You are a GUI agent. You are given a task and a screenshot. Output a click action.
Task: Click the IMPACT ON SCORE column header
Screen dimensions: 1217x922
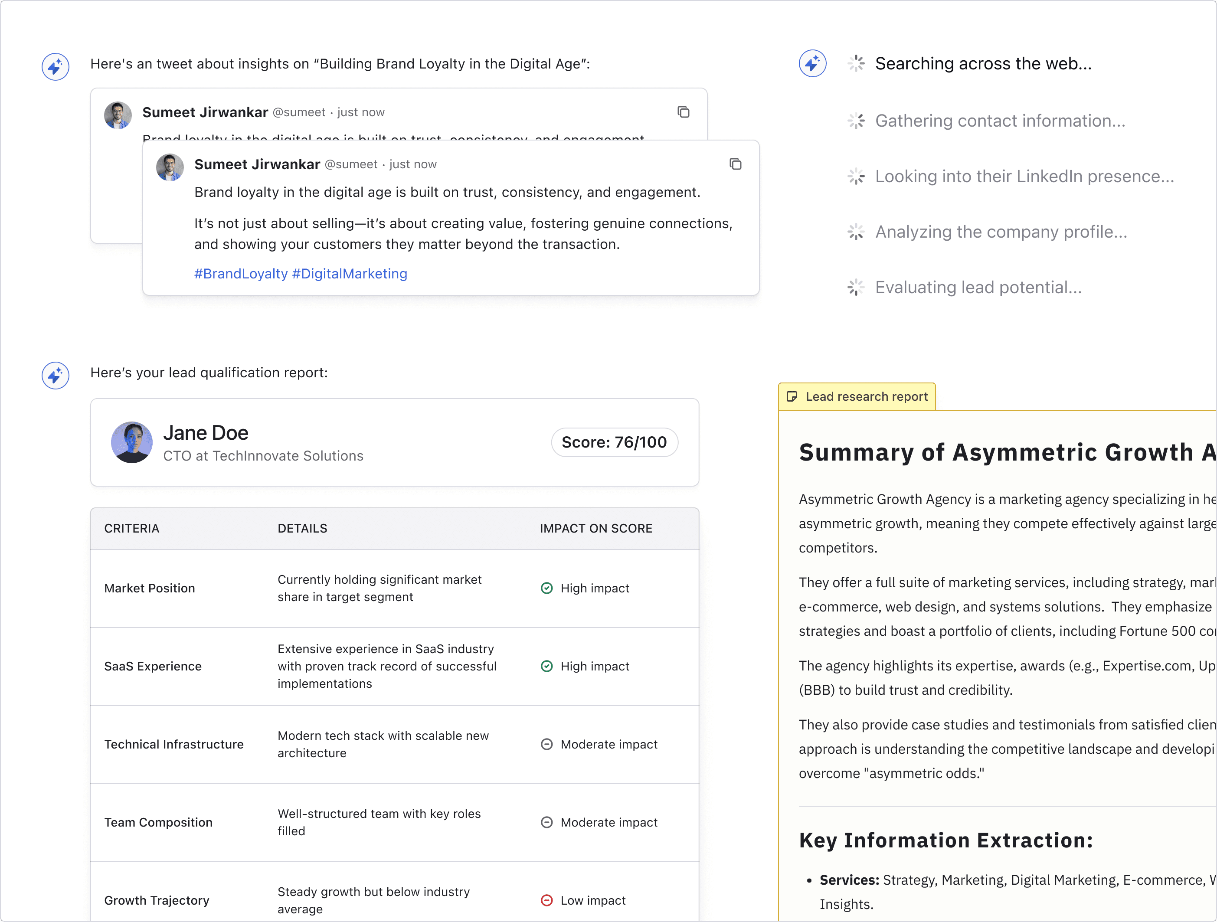point(596,529)
